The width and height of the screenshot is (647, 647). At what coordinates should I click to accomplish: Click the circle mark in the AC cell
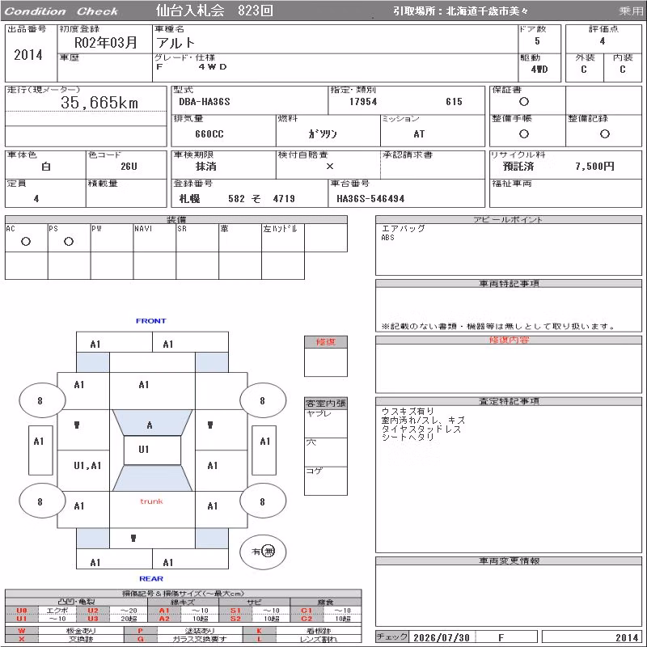[x=26, y=242]
